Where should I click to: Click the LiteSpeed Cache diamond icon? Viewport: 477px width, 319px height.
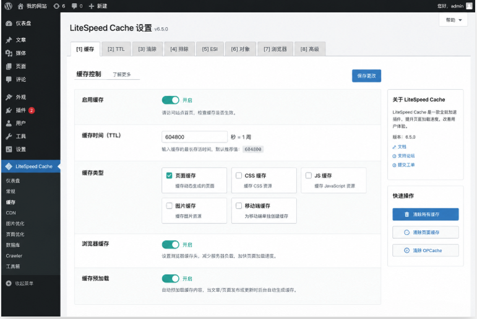(9, 167)
